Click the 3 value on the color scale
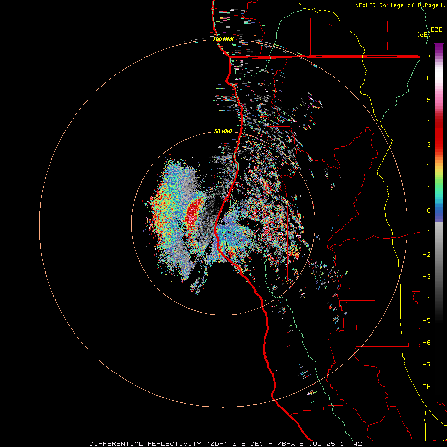The height and width of the screenshot is (447, 447). (x=429, y=144)
